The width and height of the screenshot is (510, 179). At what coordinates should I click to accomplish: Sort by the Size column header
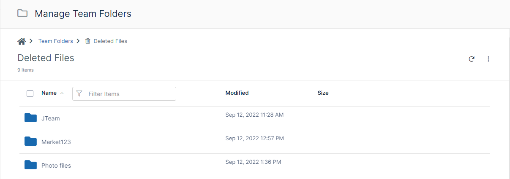pyautogui.click(x=323, y=93)
